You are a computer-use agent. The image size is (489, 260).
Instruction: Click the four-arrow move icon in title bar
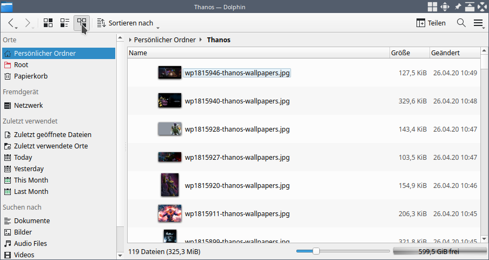click(x=445, y=6)
